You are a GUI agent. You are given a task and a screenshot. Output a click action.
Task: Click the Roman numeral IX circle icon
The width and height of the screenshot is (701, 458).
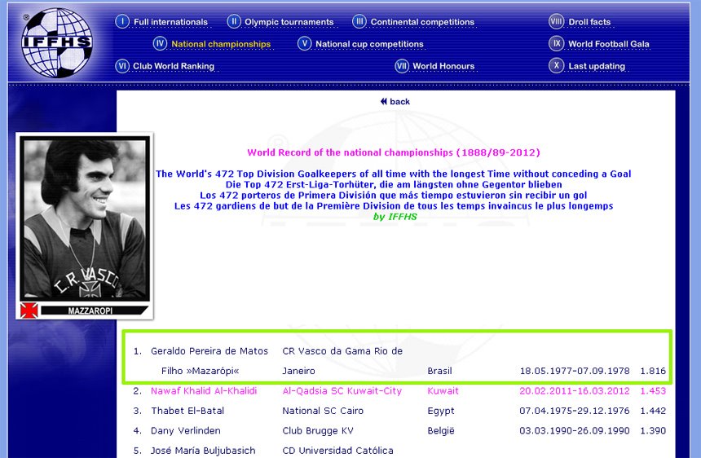click(556, 43)
